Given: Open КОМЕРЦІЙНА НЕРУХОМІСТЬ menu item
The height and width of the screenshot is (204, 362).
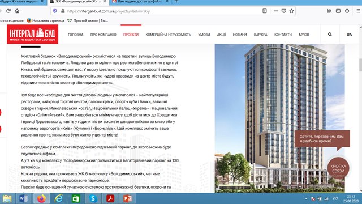Looking at the screenshot, I should point(169,35).
